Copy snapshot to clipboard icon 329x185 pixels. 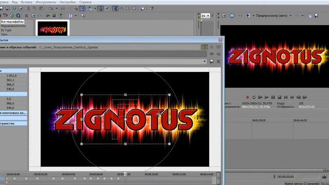pos(309,15)
